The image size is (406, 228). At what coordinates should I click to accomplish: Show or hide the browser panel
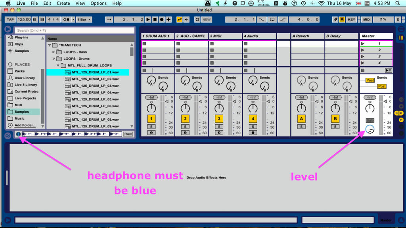8,29
